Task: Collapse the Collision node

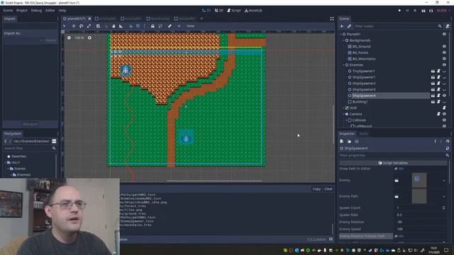Action: [346, 120]
